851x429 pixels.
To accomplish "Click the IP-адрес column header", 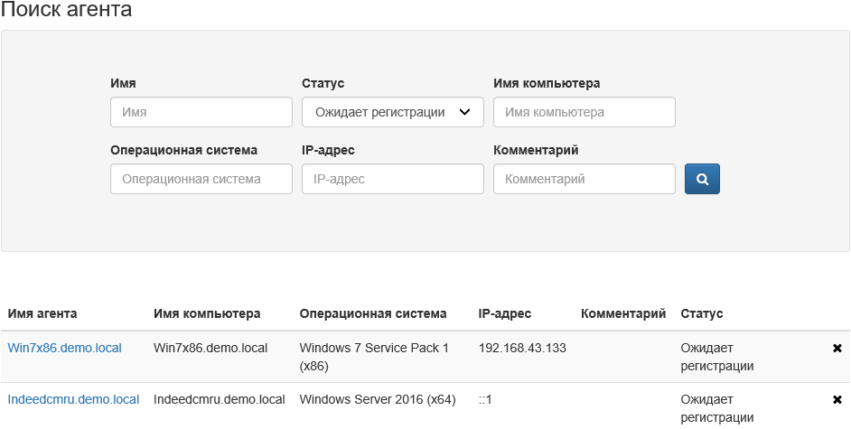I will point(505,313).
